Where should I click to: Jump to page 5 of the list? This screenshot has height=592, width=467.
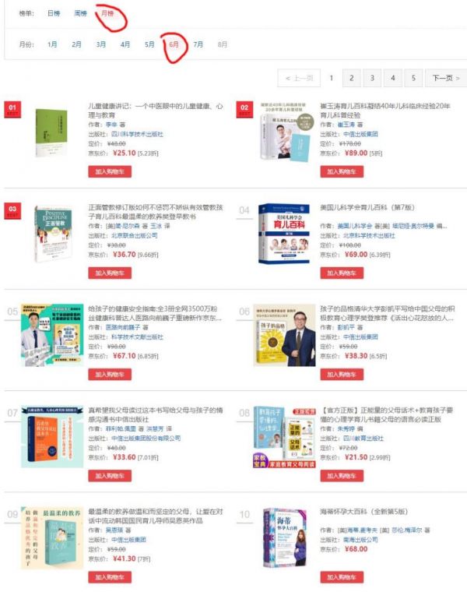point(413,78)
